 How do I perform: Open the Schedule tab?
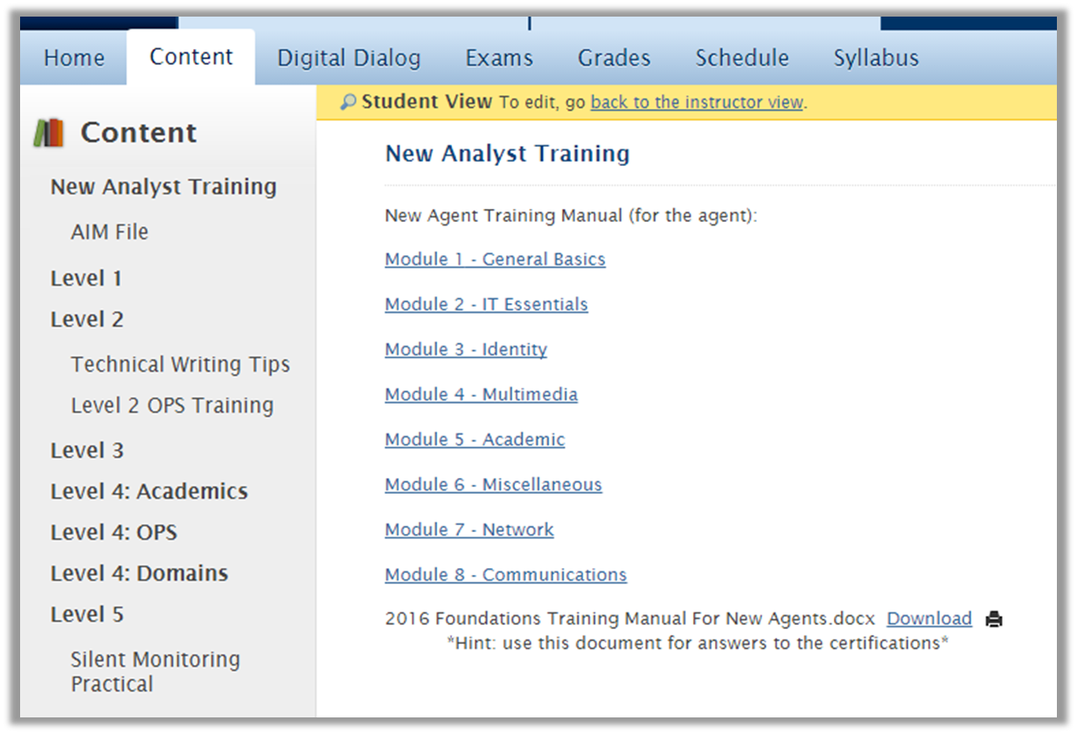click(742, 57)
